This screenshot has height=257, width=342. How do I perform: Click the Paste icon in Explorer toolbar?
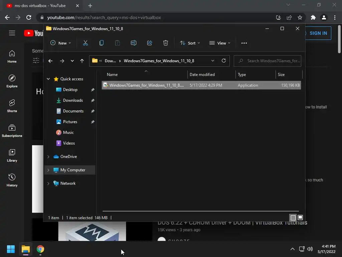118,43
